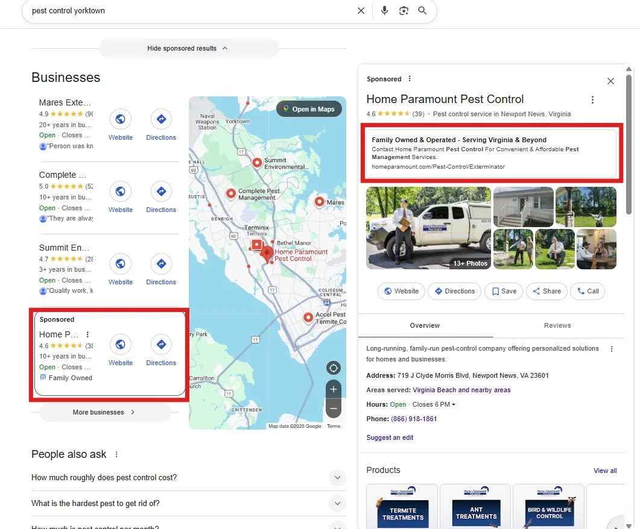Collapse the Hide sponsored results toggle
This screenshot has height=529, width=640.
188,48
